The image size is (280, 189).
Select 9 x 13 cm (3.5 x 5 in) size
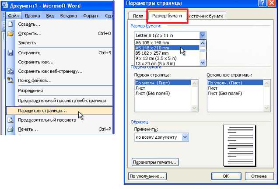coord(167,58)
